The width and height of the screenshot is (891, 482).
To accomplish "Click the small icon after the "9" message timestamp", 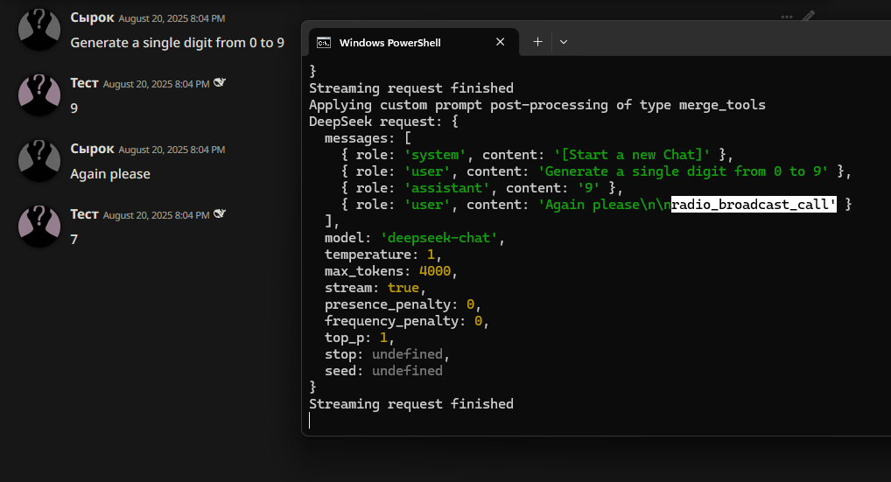I will point(220,83).
